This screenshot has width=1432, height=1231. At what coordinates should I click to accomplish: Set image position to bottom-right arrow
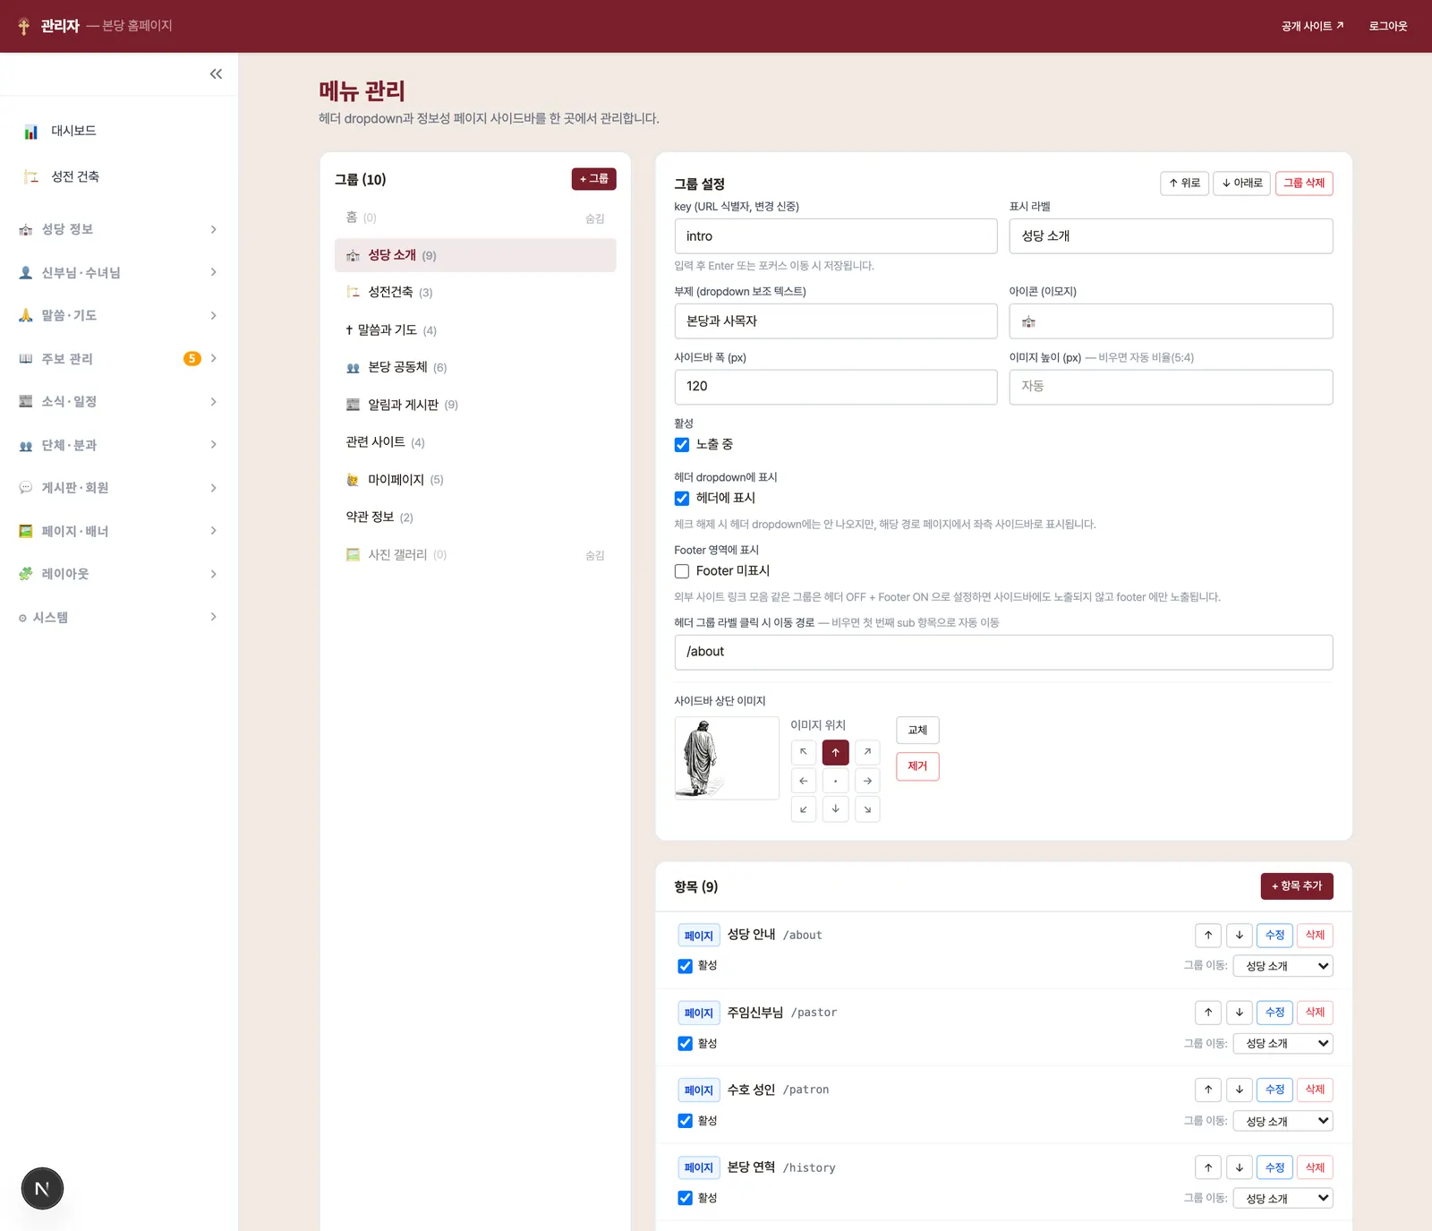[x=867, y=809]
